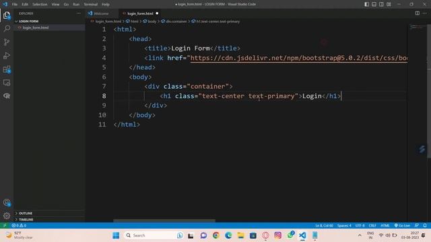
Task: Open the Search view in activity bar
Action: [x=7, y=28]
